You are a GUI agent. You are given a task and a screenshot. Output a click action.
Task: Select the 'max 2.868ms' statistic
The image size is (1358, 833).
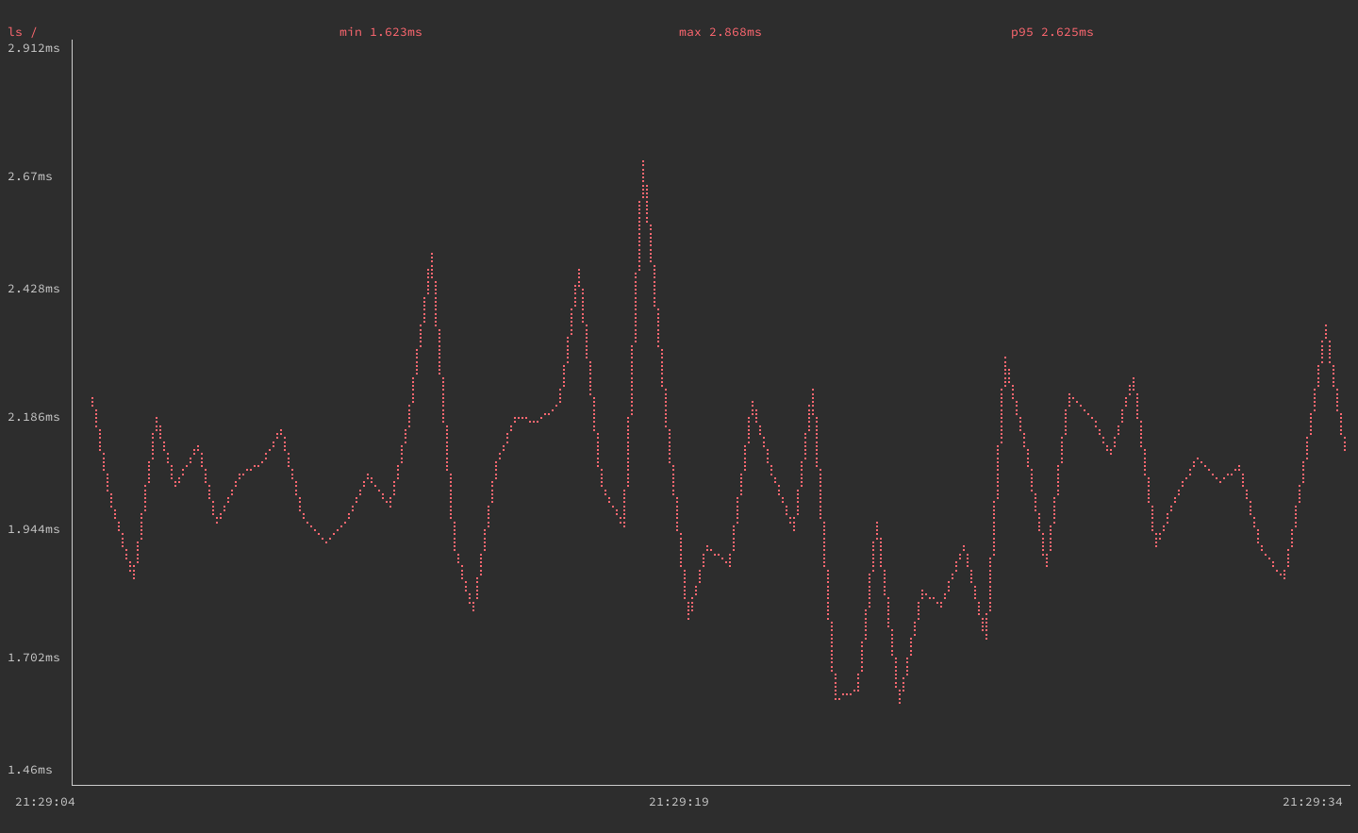[719, 31]
